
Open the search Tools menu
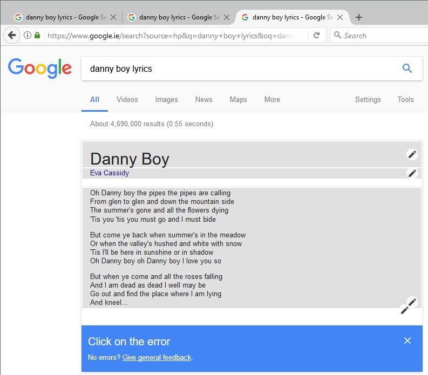[405, 100]
